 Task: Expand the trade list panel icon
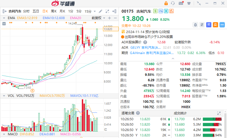[219, 113]
